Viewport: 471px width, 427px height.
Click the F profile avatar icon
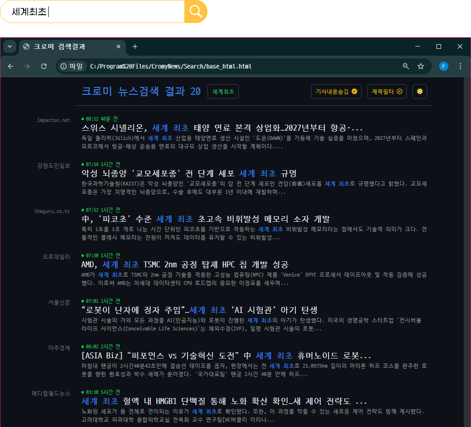443,66
